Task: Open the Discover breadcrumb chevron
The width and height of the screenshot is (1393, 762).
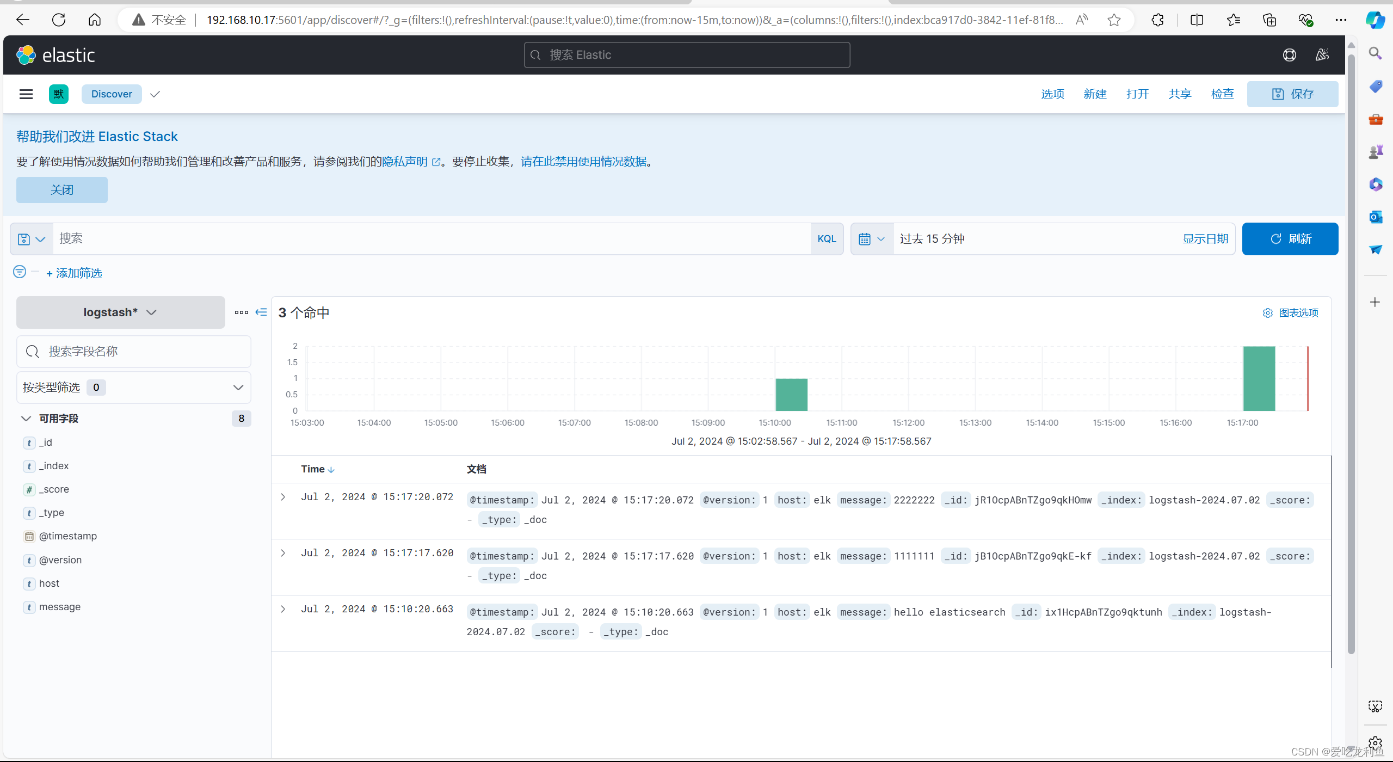Action: (155, 94)
